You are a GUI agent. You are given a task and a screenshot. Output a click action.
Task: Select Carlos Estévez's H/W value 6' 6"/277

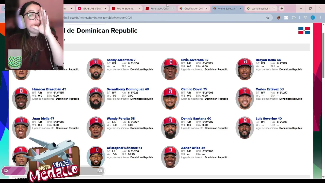point(282,93)
